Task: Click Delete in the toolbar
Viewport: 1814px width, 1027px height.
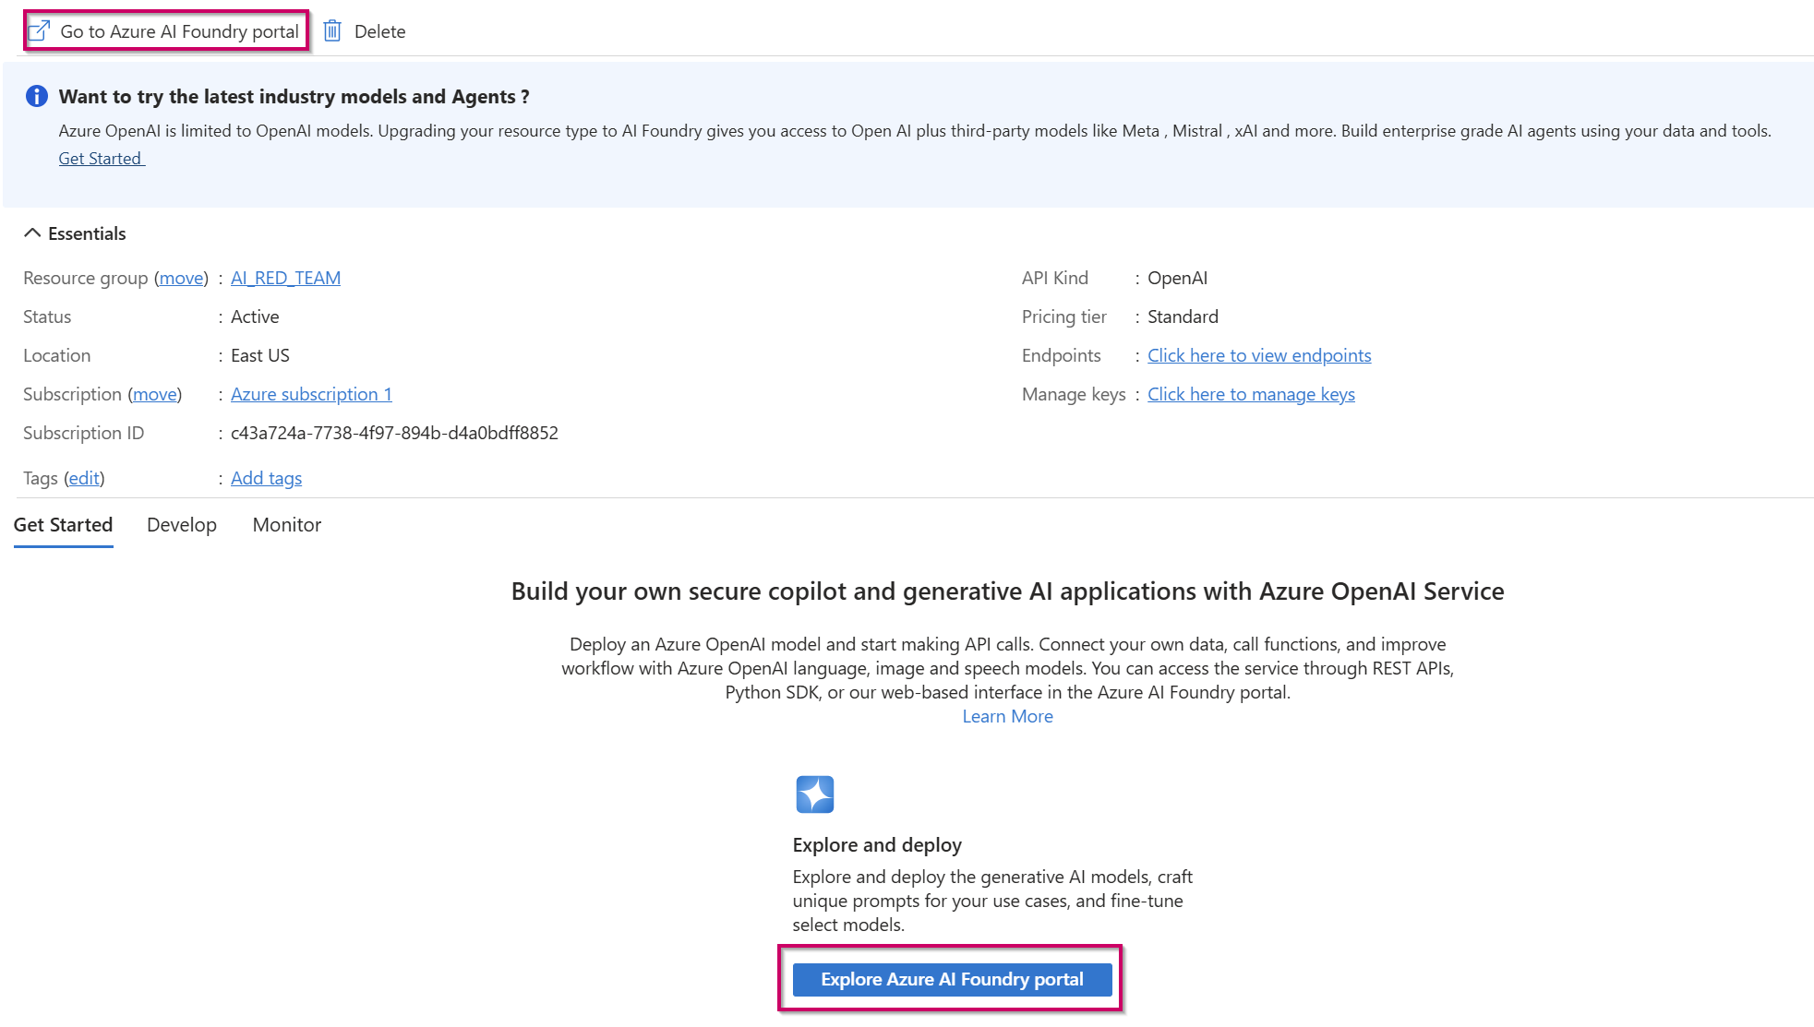Action: 365,31
